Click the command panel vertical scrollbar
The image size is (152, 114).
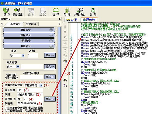59,70
